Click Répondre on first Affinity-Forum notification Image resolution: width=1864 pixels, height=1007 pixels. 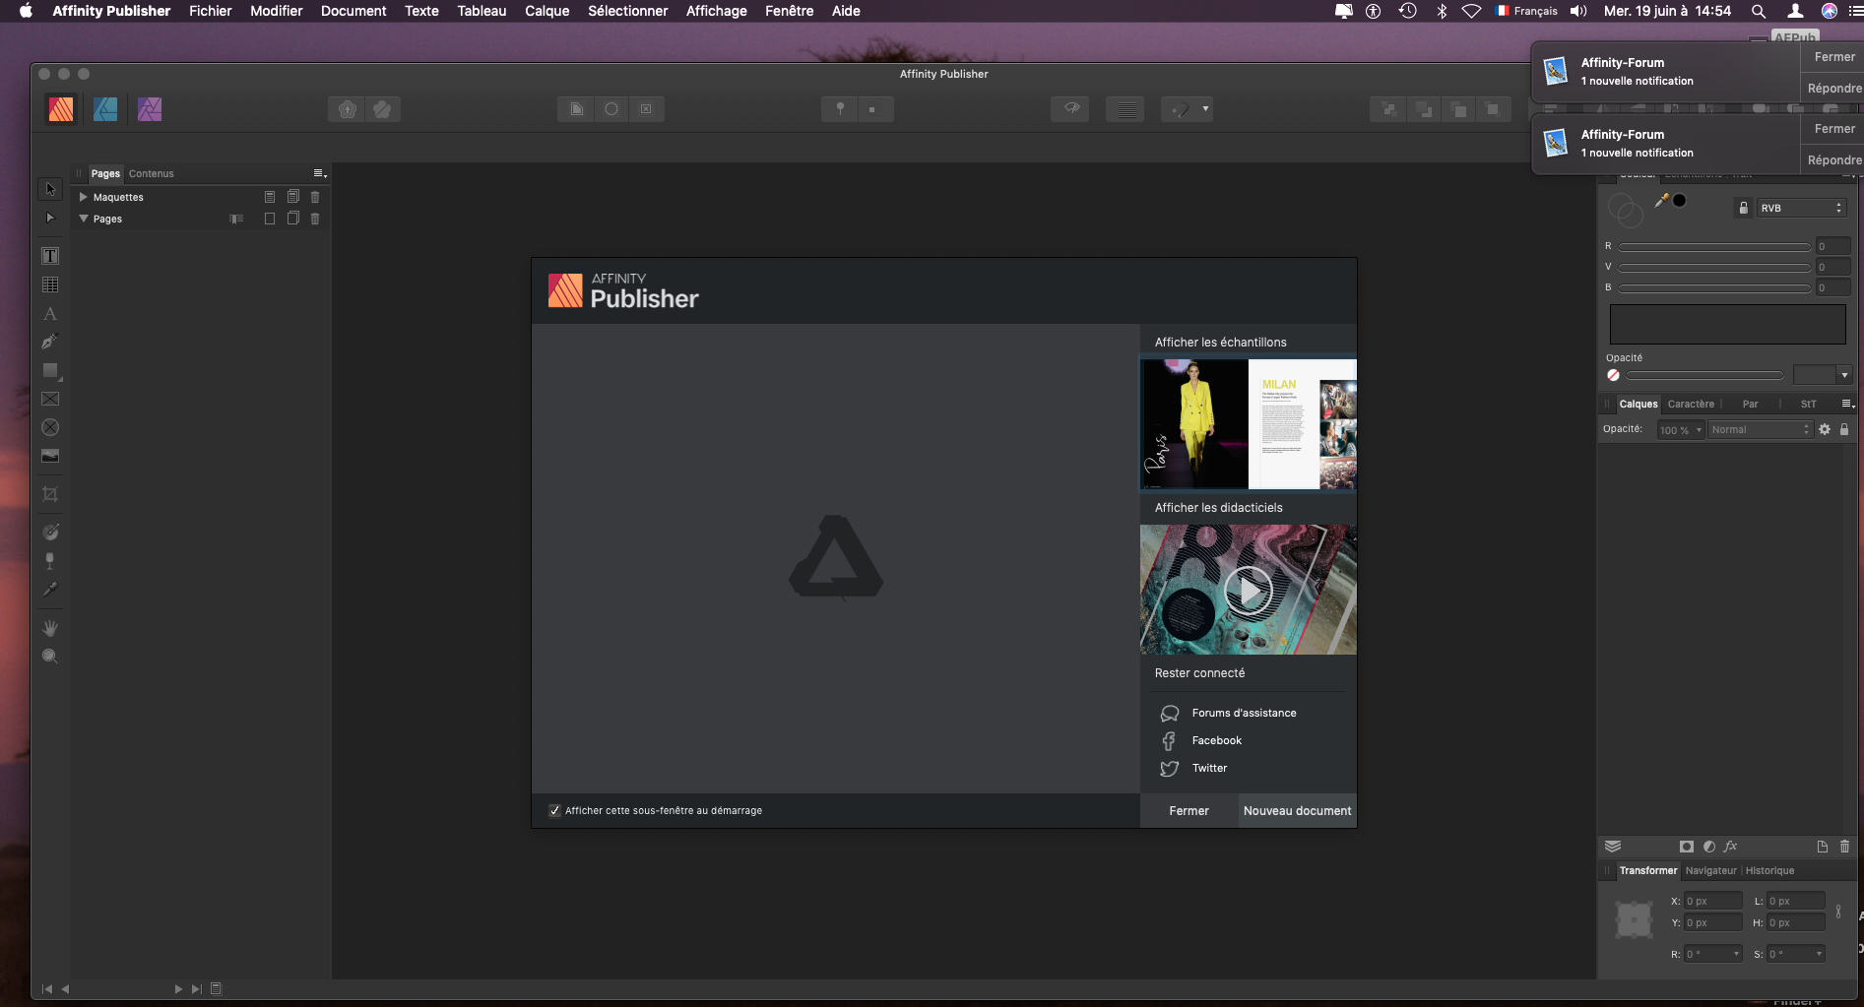(1833, 88)
